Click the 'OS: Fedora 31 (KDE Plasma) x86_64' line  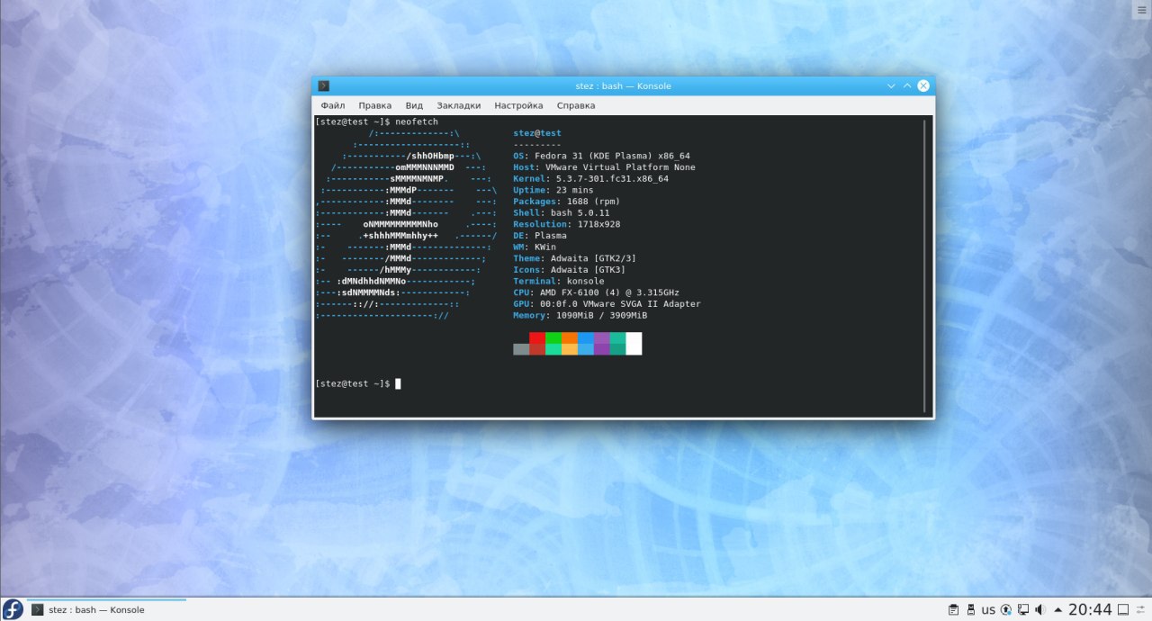point(601,156)
